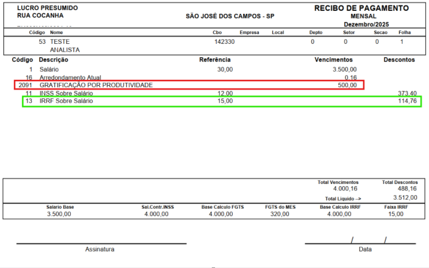The width and height of the screenshot is (429, 268).
Task: Select the 'Empresa' column header
Action: pos(249,32)
